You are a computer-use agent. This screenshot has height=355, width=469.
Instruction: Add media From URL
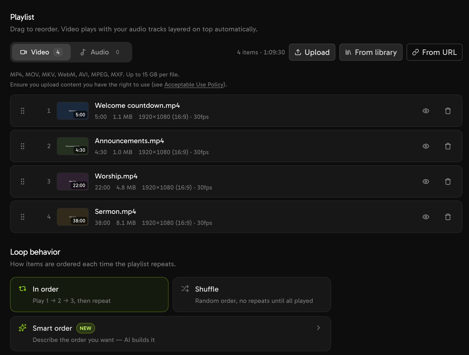tap(434, 52)
